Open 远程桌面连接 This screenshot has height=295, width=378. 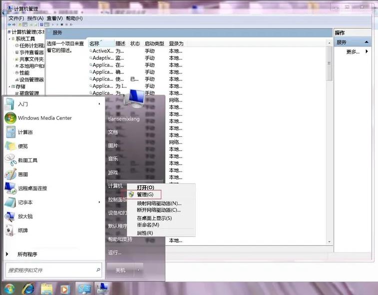[x=32, y=188]
